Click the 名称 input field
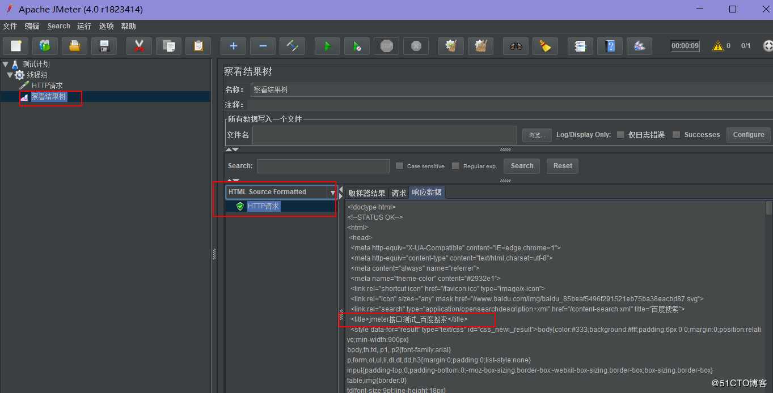 [512, 89]
